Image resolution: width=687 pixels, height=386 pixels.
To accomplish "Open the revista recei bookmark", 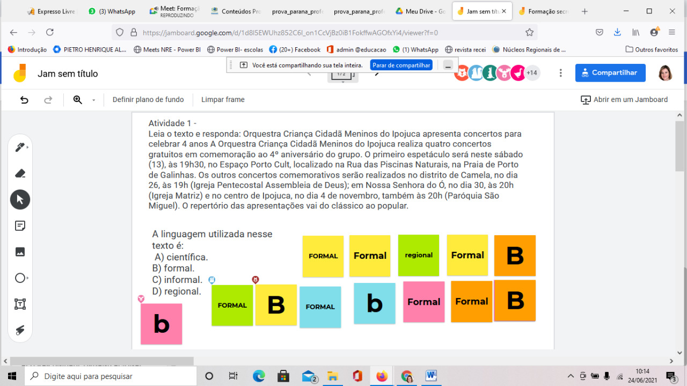I will 465,49.
